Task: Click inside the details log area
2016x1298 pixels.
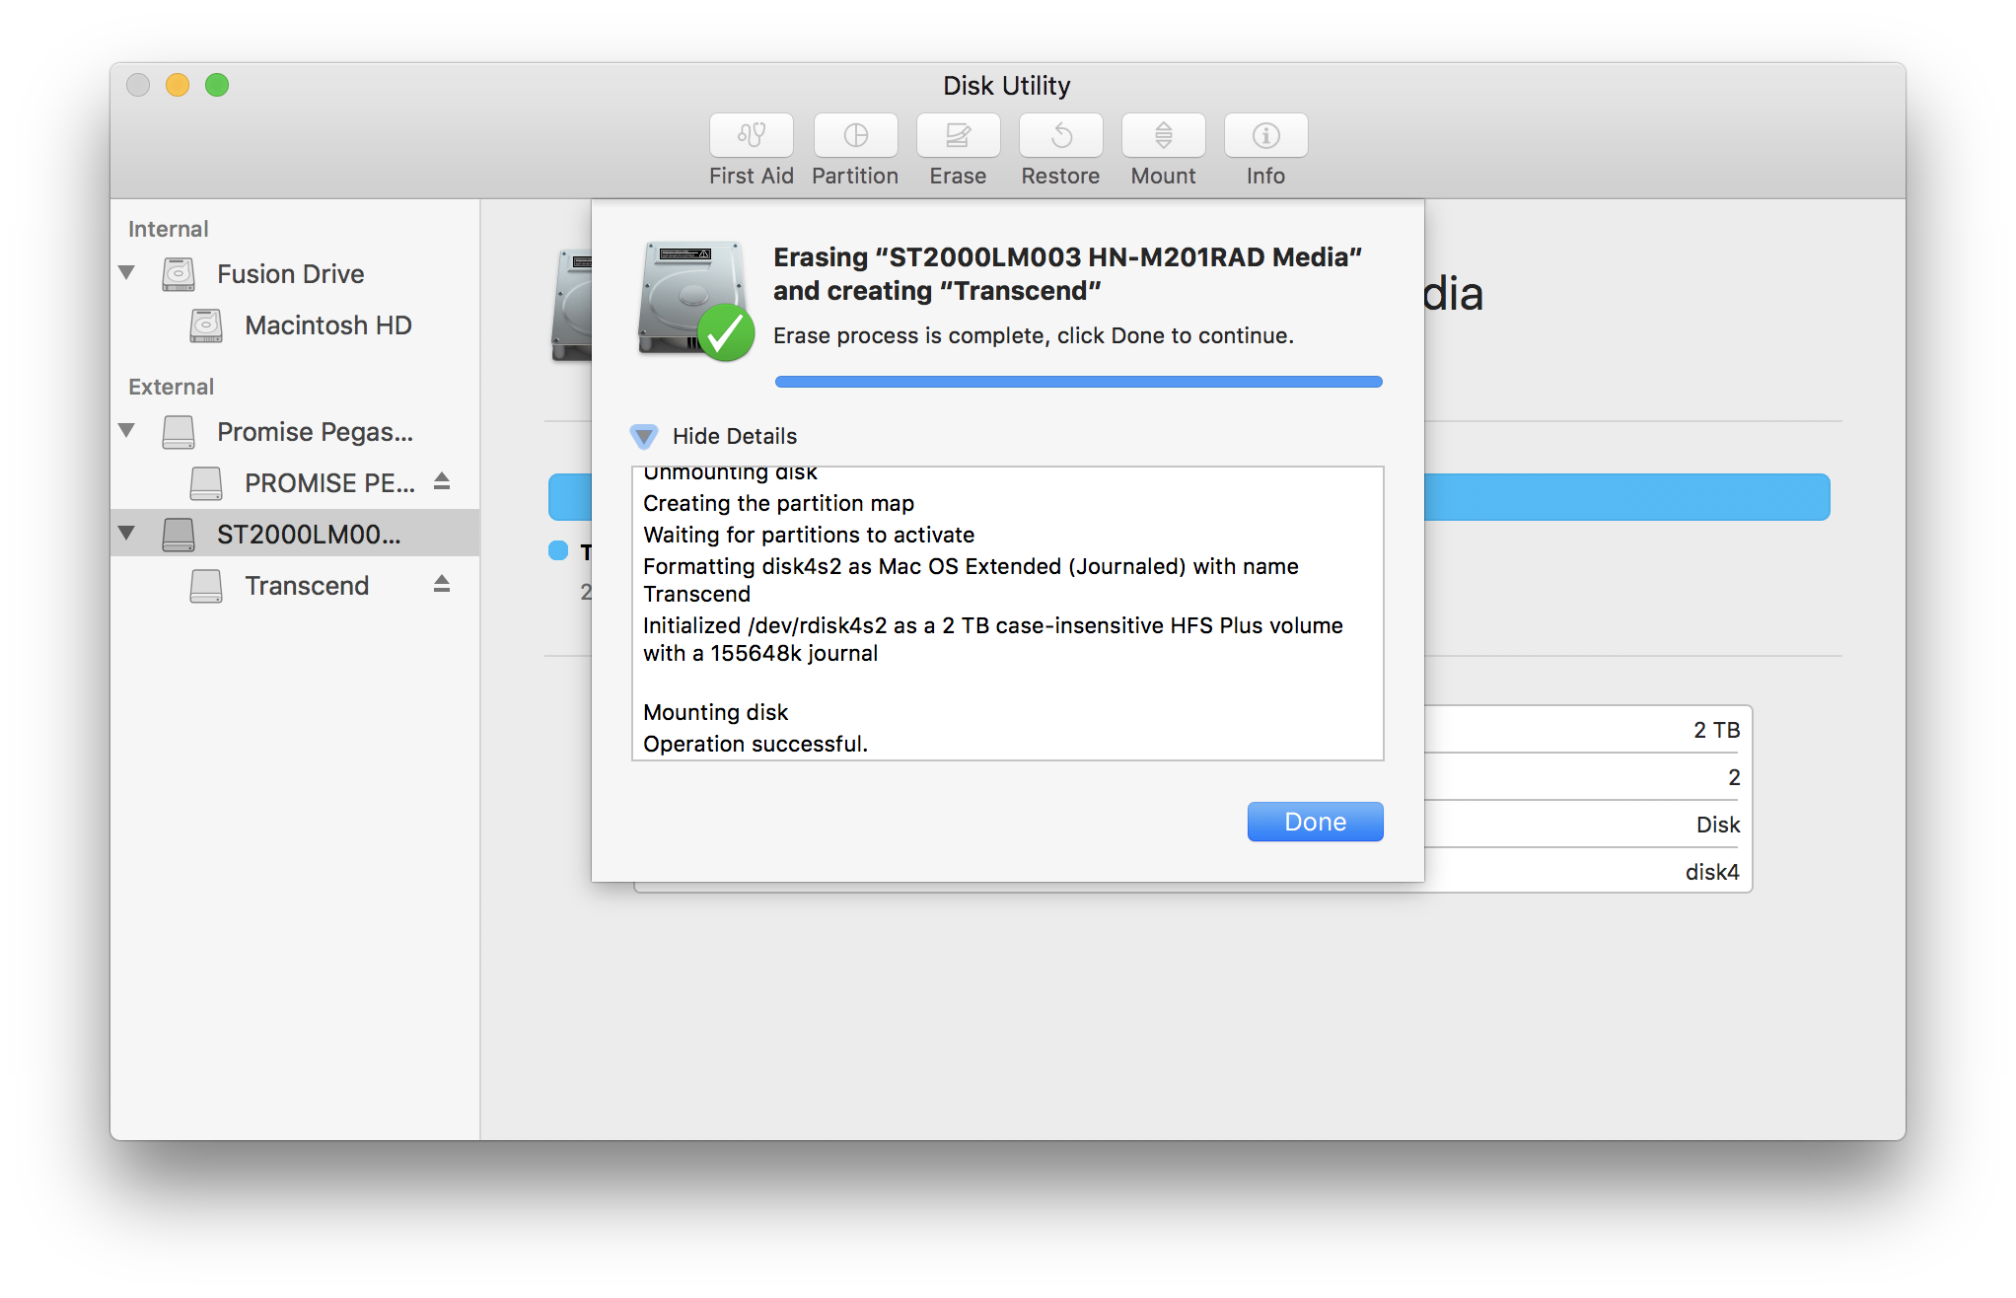Action: click(1006, 612)
